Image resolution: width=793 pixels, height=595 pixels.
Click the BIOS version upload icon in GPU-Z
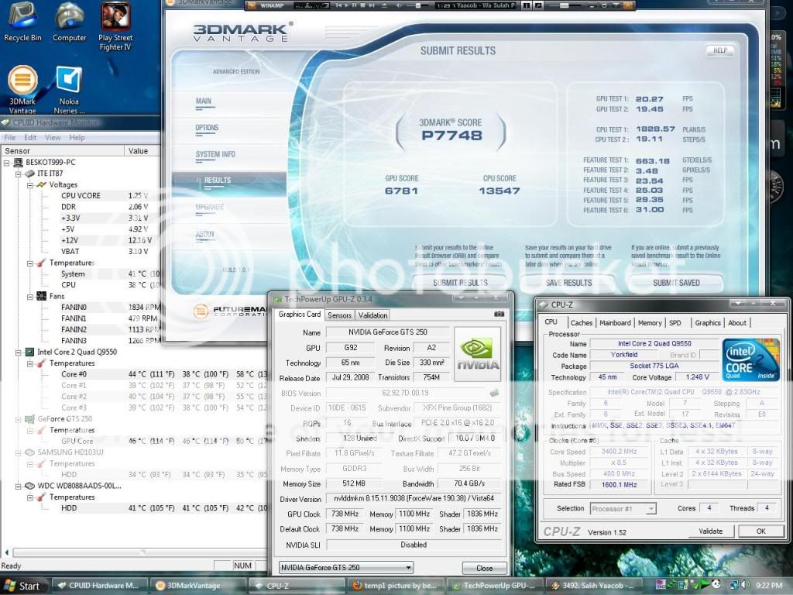[494, 393]
